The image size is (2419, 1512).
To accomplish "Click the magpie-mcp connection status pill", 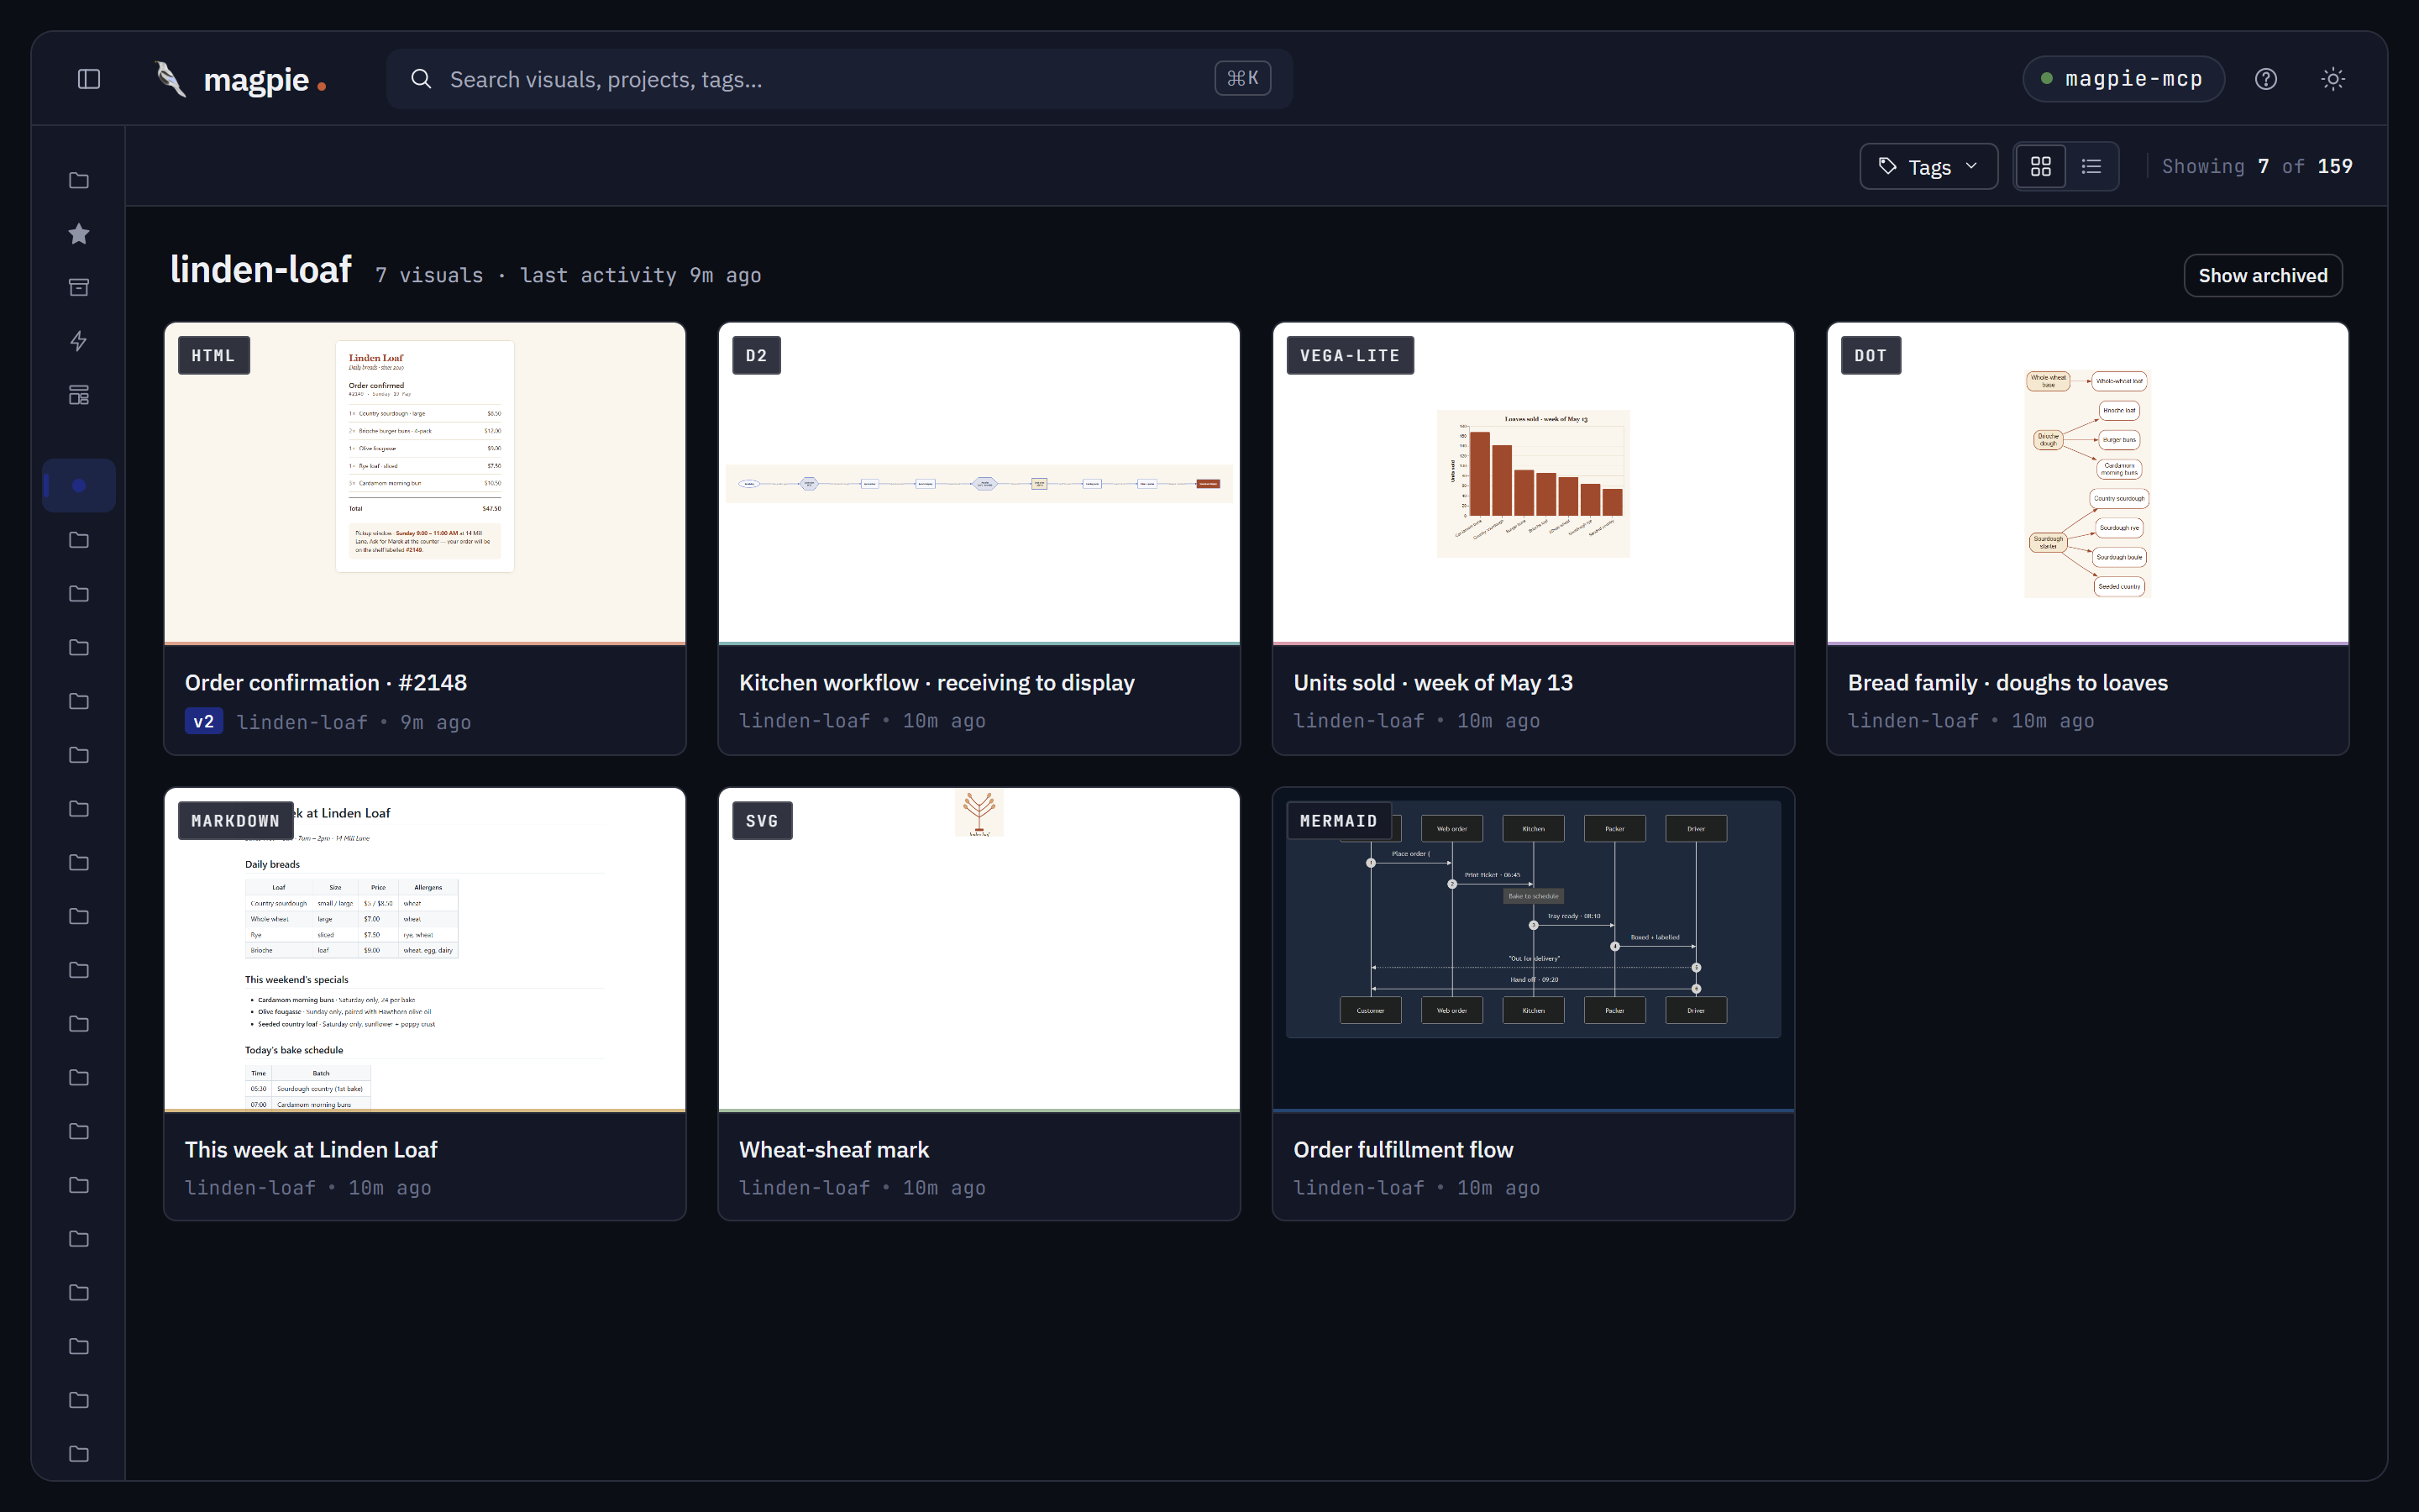I will (2123, 79).
